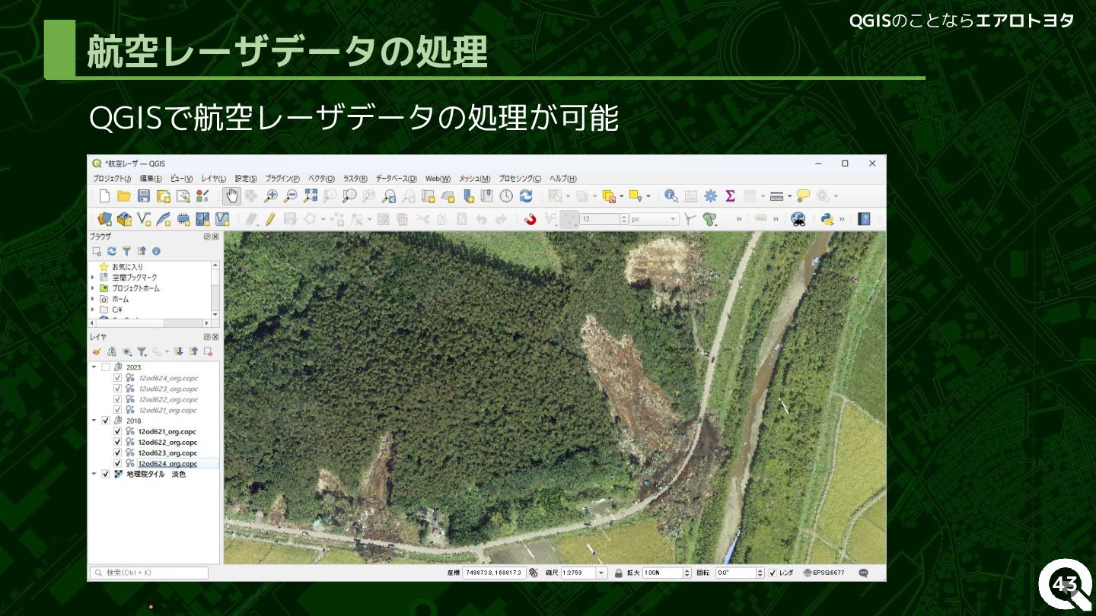This screenshot has width=1096, height=616.
Task: Filter the Browser panel with the funnel icon
Action: click(x=126, y=251)
